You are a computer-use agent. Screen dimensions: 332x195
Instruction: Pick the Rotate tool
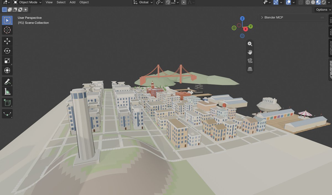(x=7, y=51)
